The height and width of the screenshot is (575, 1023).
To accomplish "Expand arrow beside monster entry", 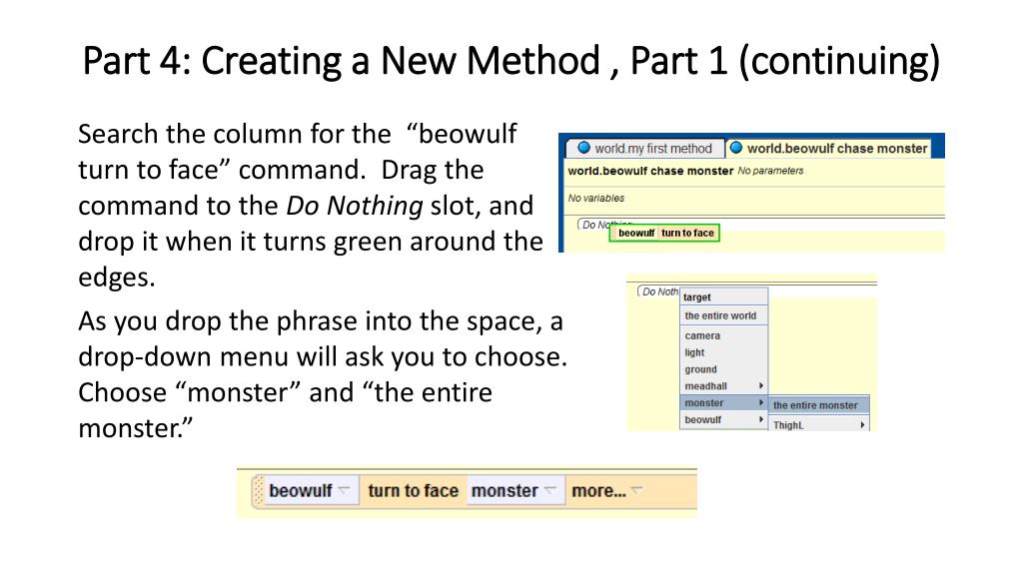I will (x=760, y=403).
